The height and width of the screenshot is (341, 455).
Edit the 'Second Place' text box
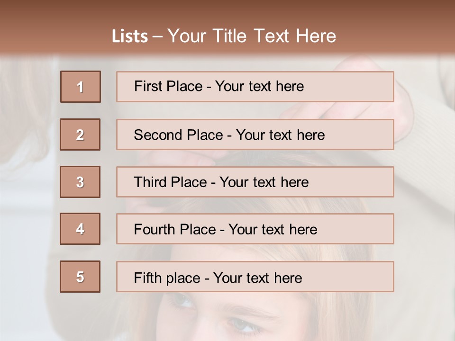coord(255,135)
